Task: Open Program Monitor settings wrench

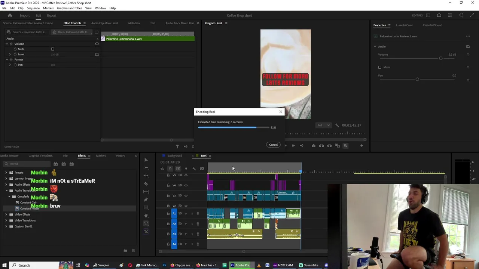Action: (x=337, y=125)
